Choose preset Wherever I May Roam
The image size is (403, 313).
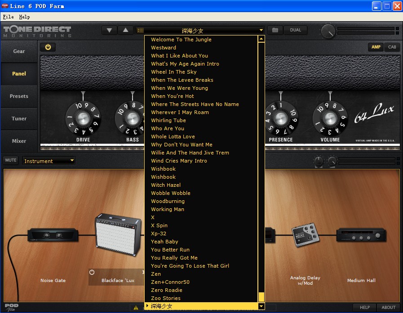tap(201, 112)
